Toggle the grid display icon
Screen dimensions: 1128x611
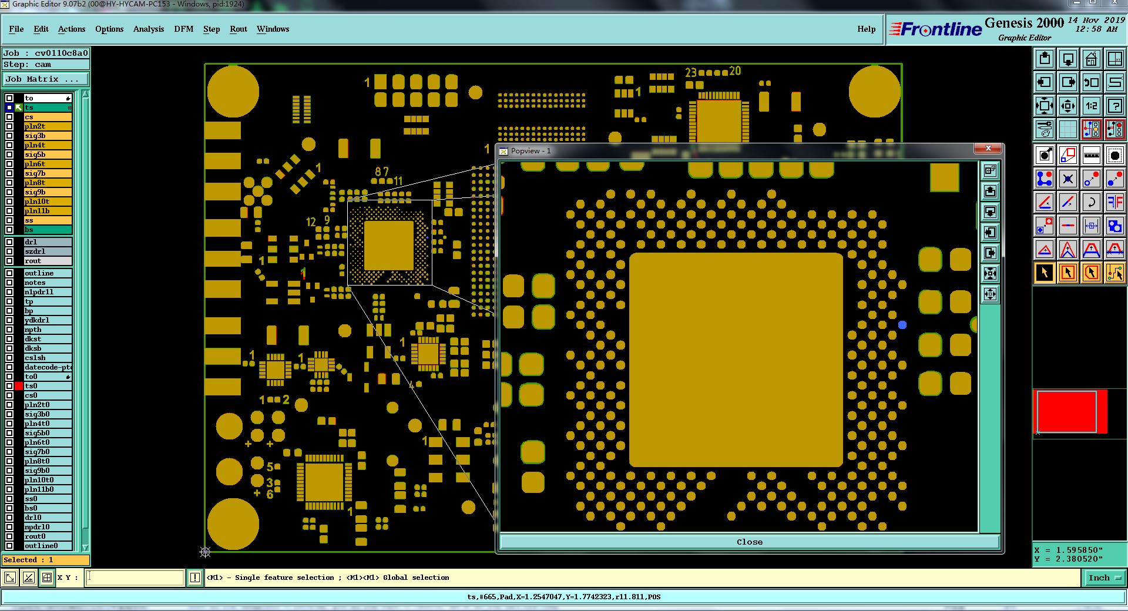coord(1068,129)
